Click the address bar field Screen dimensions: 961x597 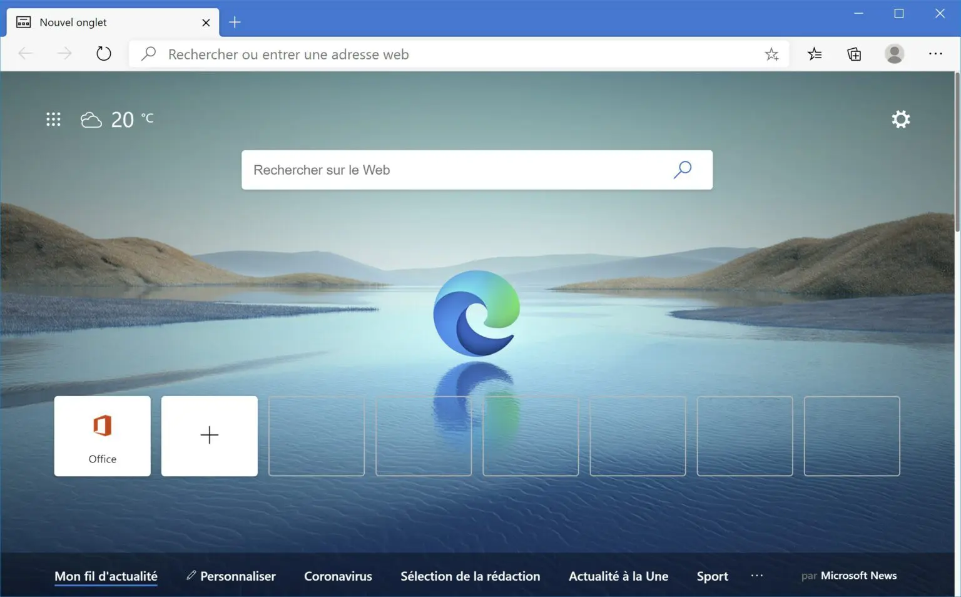[438, 54]
